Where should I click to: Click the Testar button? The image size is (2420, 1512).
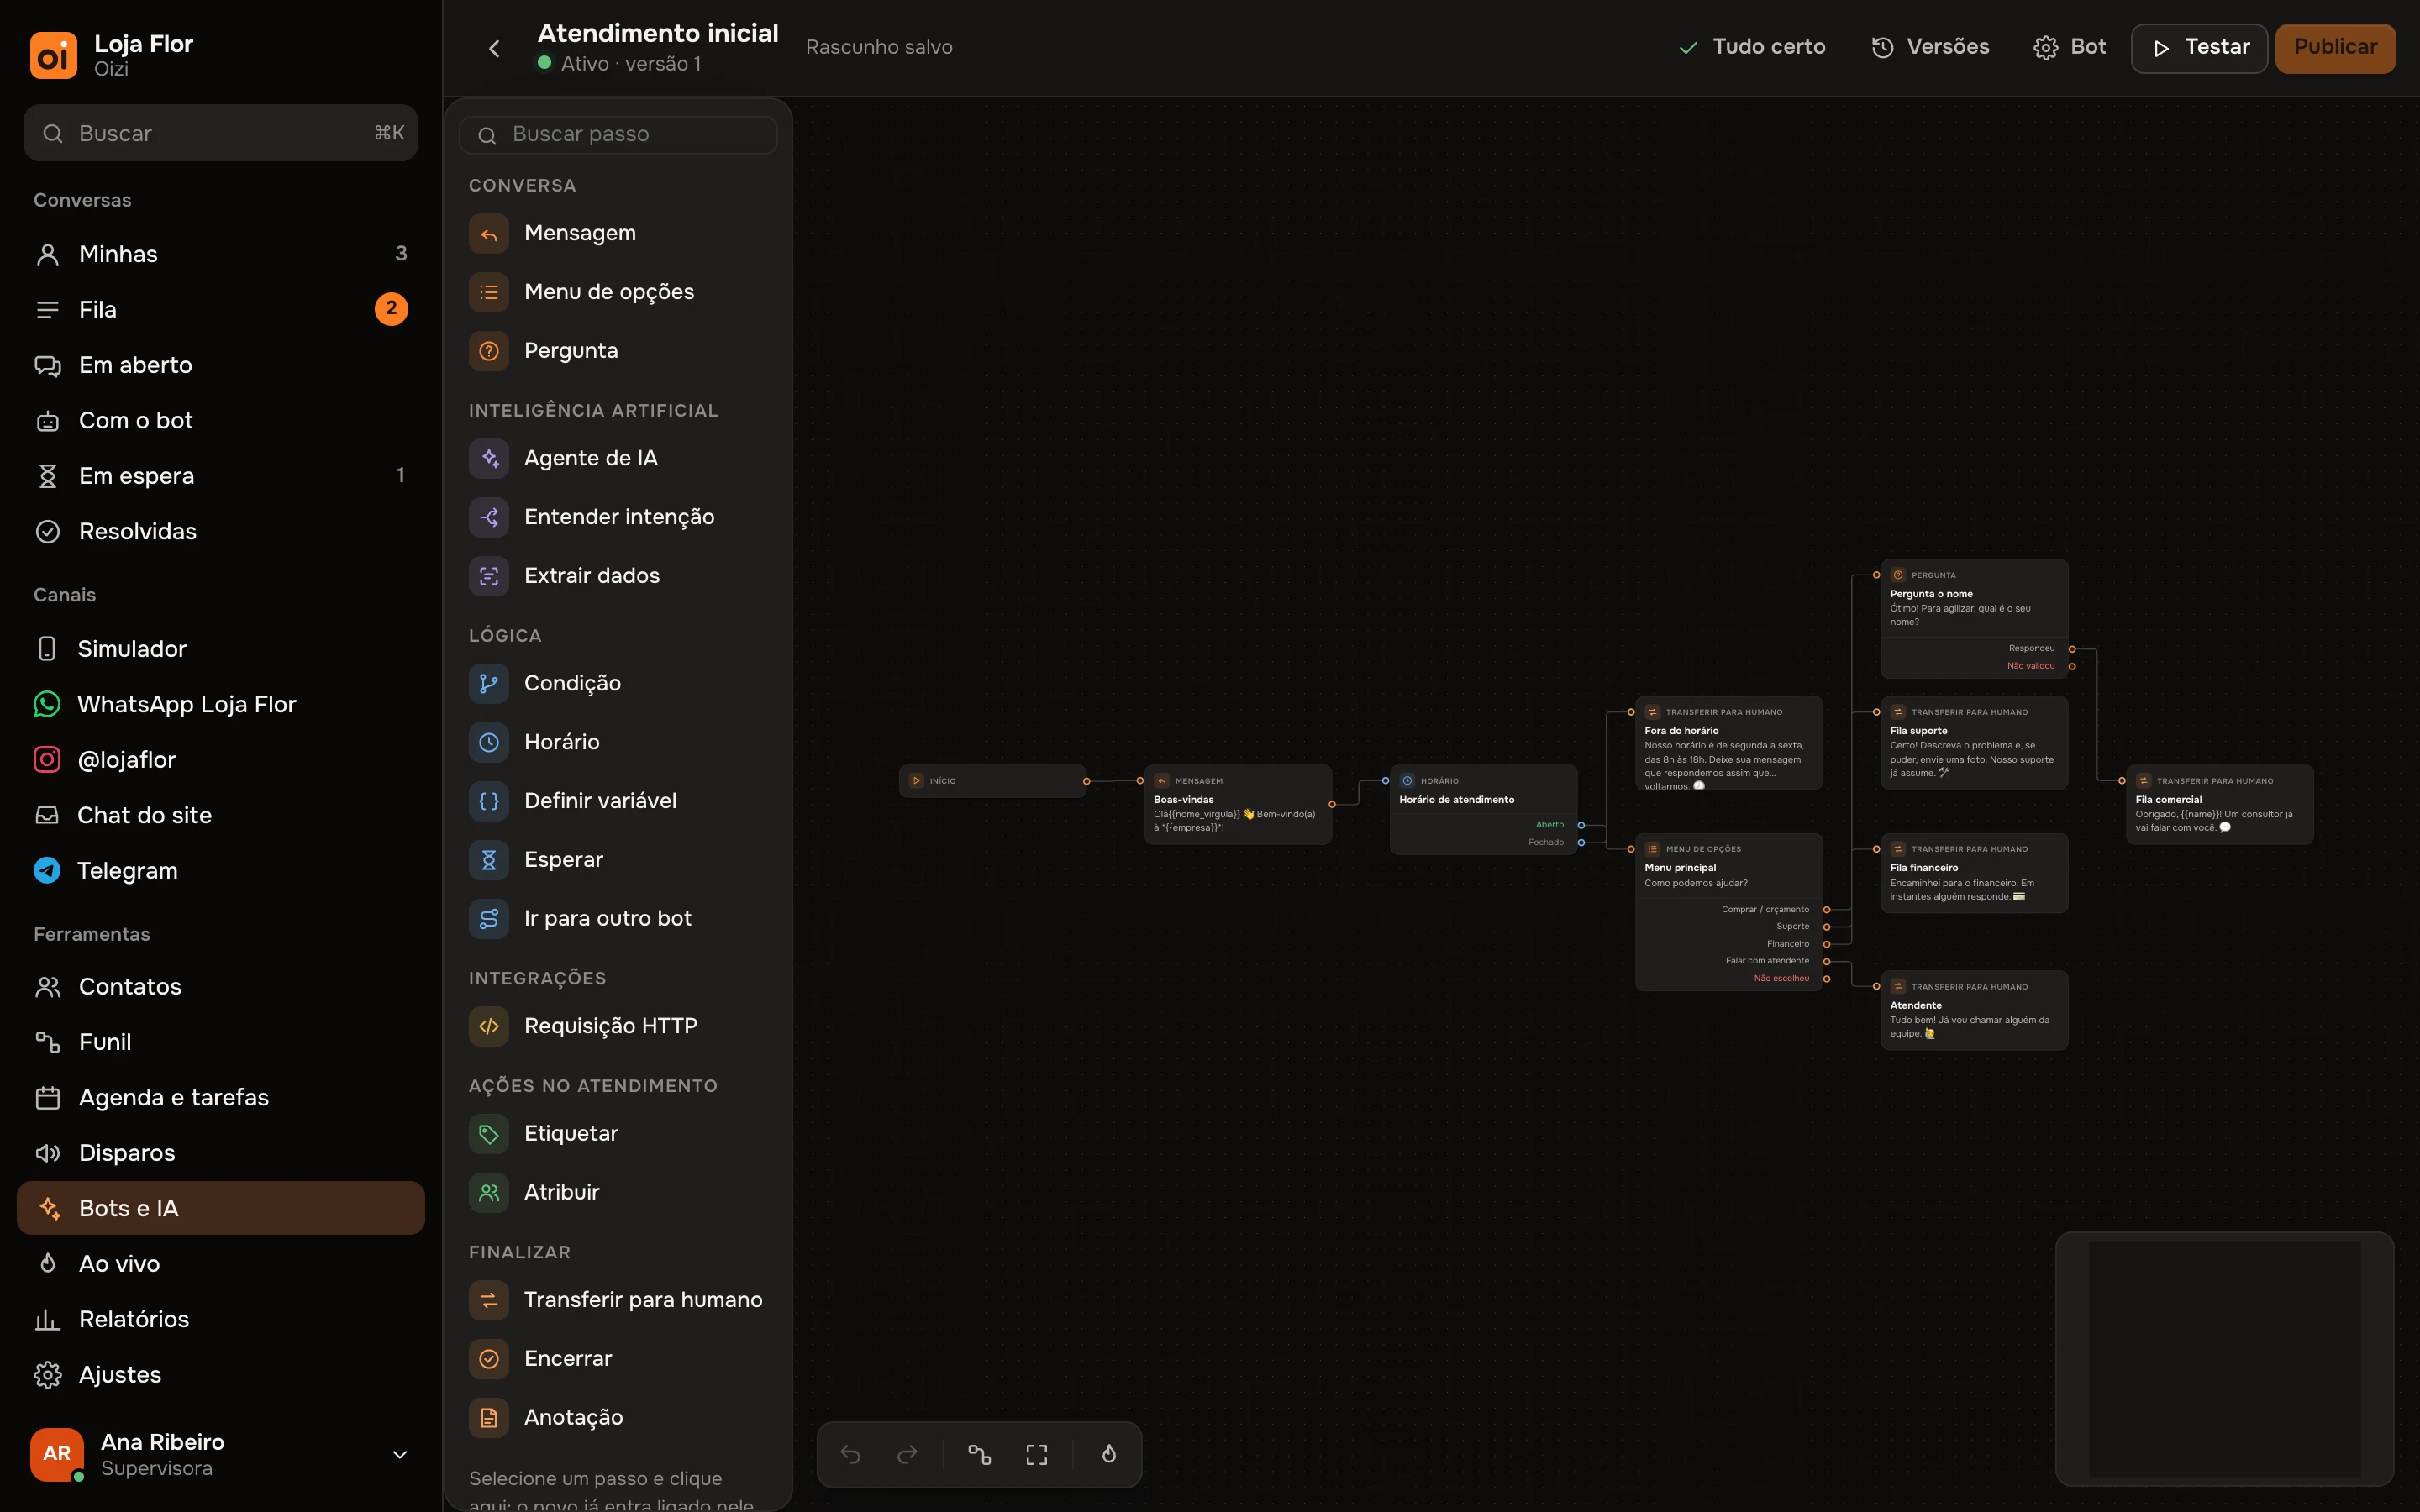click(x=2199, y=48)
